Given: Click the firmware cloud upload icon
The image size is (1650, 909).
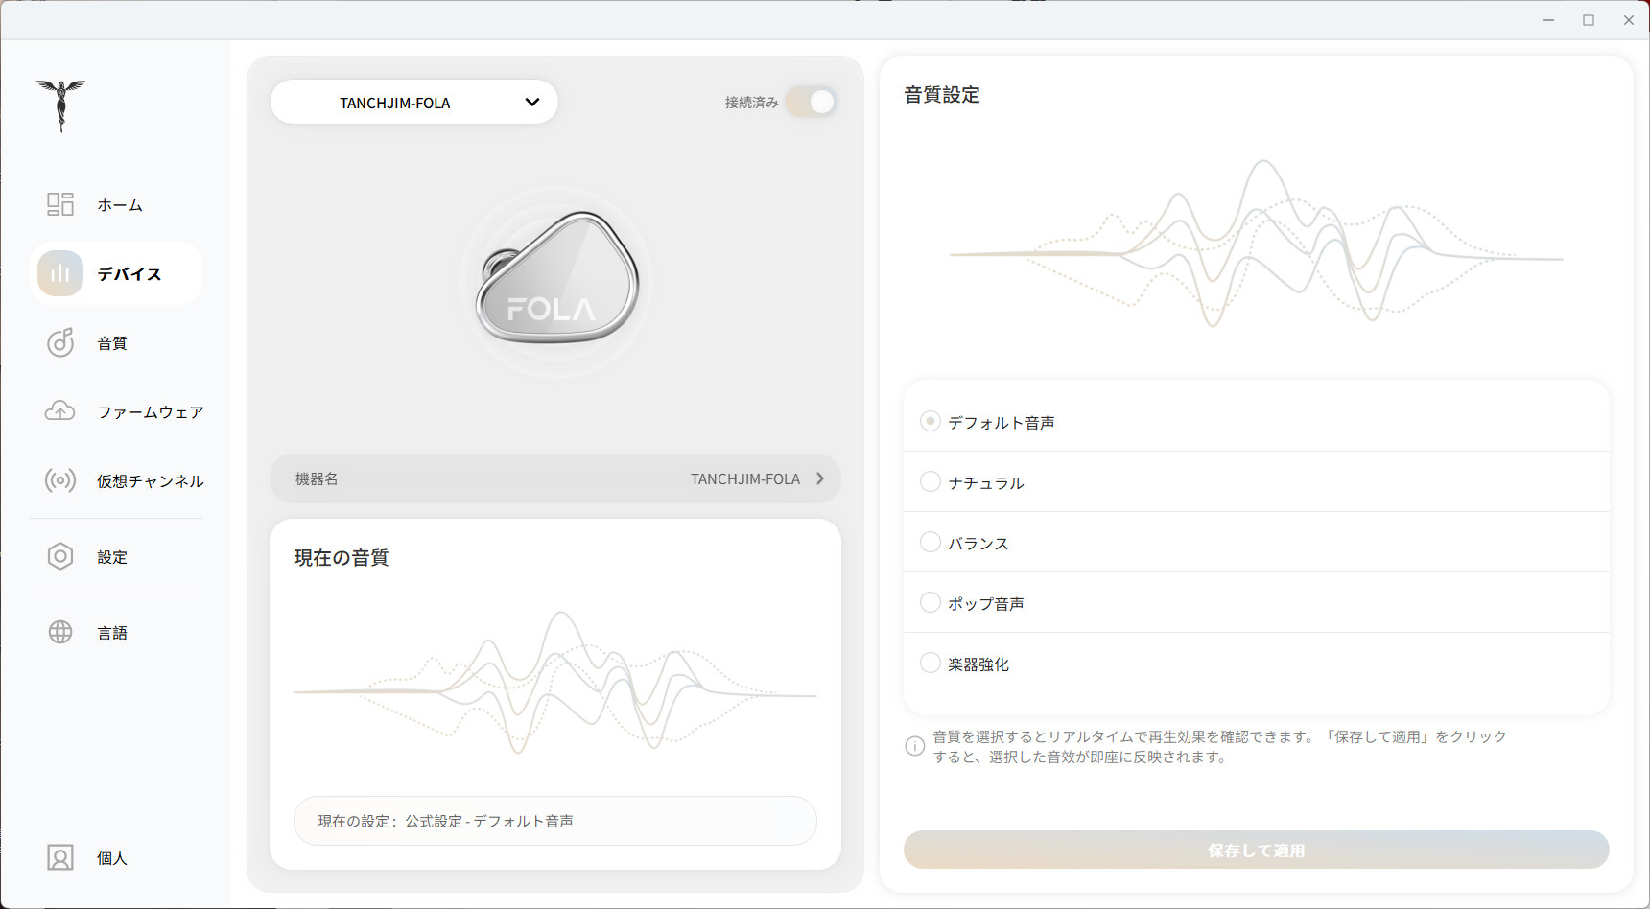Looking at the screenshot, I should coord(60,411).
